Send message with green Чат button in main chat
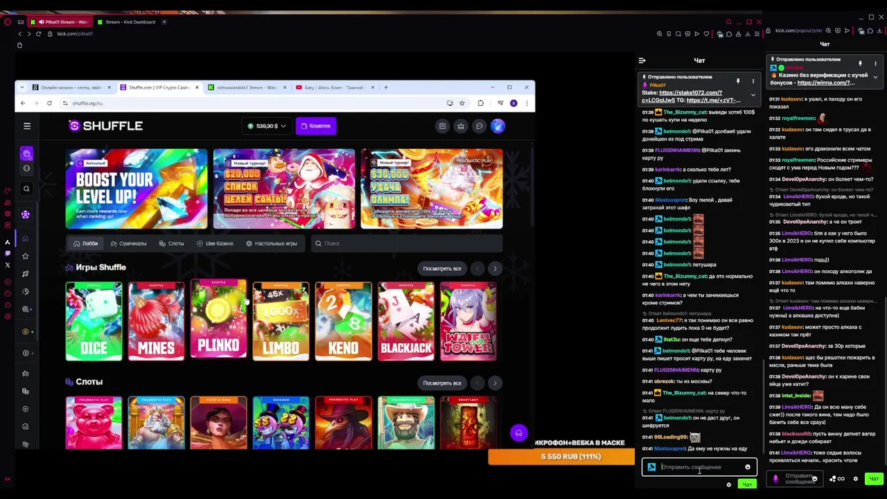The width and height of the screenshot is (887, 499). (747, 484)
